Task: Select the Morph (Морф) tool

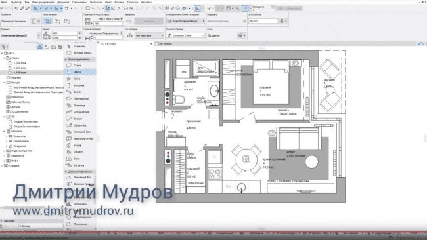Action: 79,146
